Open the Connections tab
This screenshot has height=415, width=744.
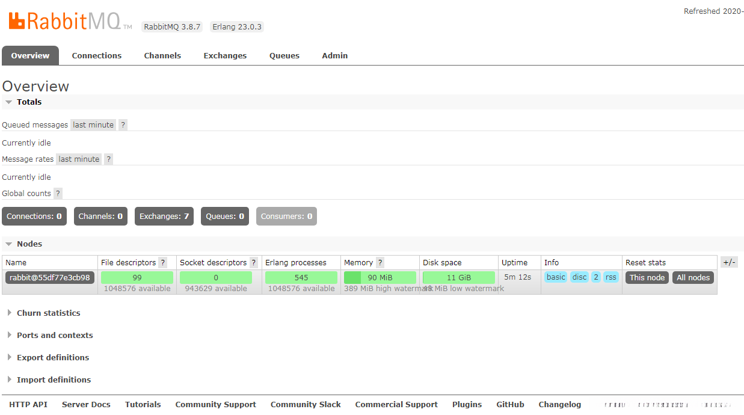coord(97,55)
